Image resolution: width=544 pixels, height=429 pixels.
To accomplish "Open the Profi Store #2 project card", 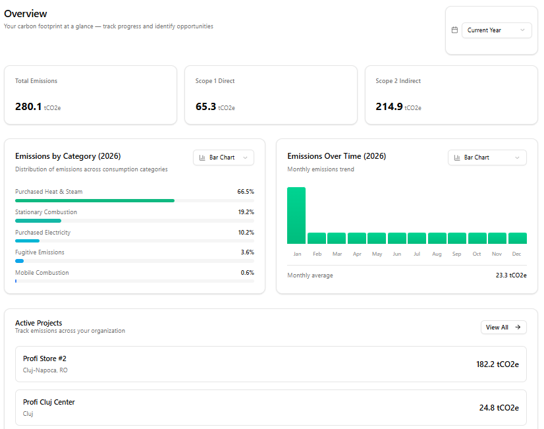I will [x=271, y=364].
